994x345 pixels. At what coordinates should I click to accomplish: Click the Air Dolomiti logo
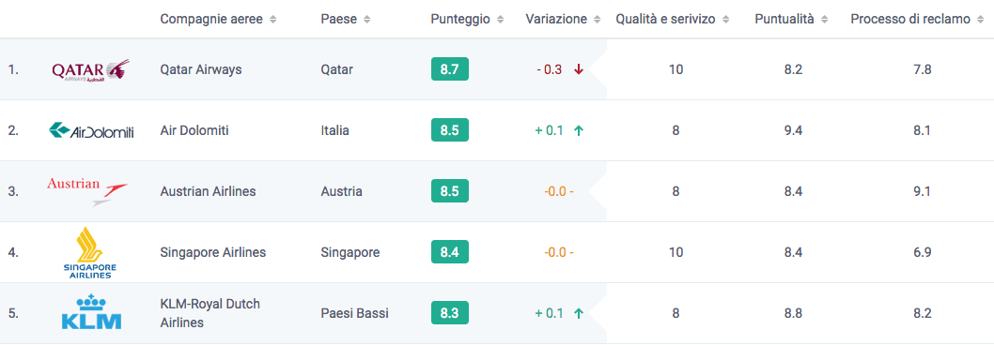[91, 130]
